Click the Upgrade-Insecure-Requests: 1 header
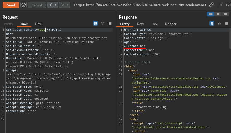 point(31,54)
